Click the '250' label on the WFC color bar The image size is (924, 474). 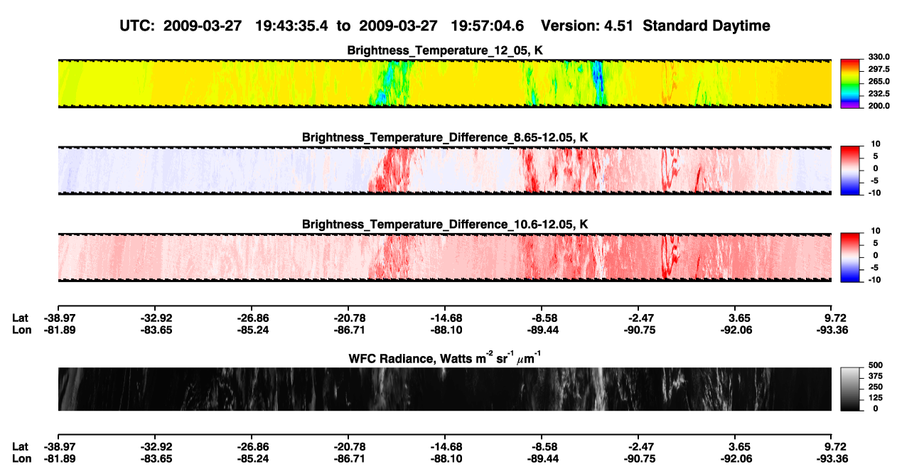coord(874,387)
